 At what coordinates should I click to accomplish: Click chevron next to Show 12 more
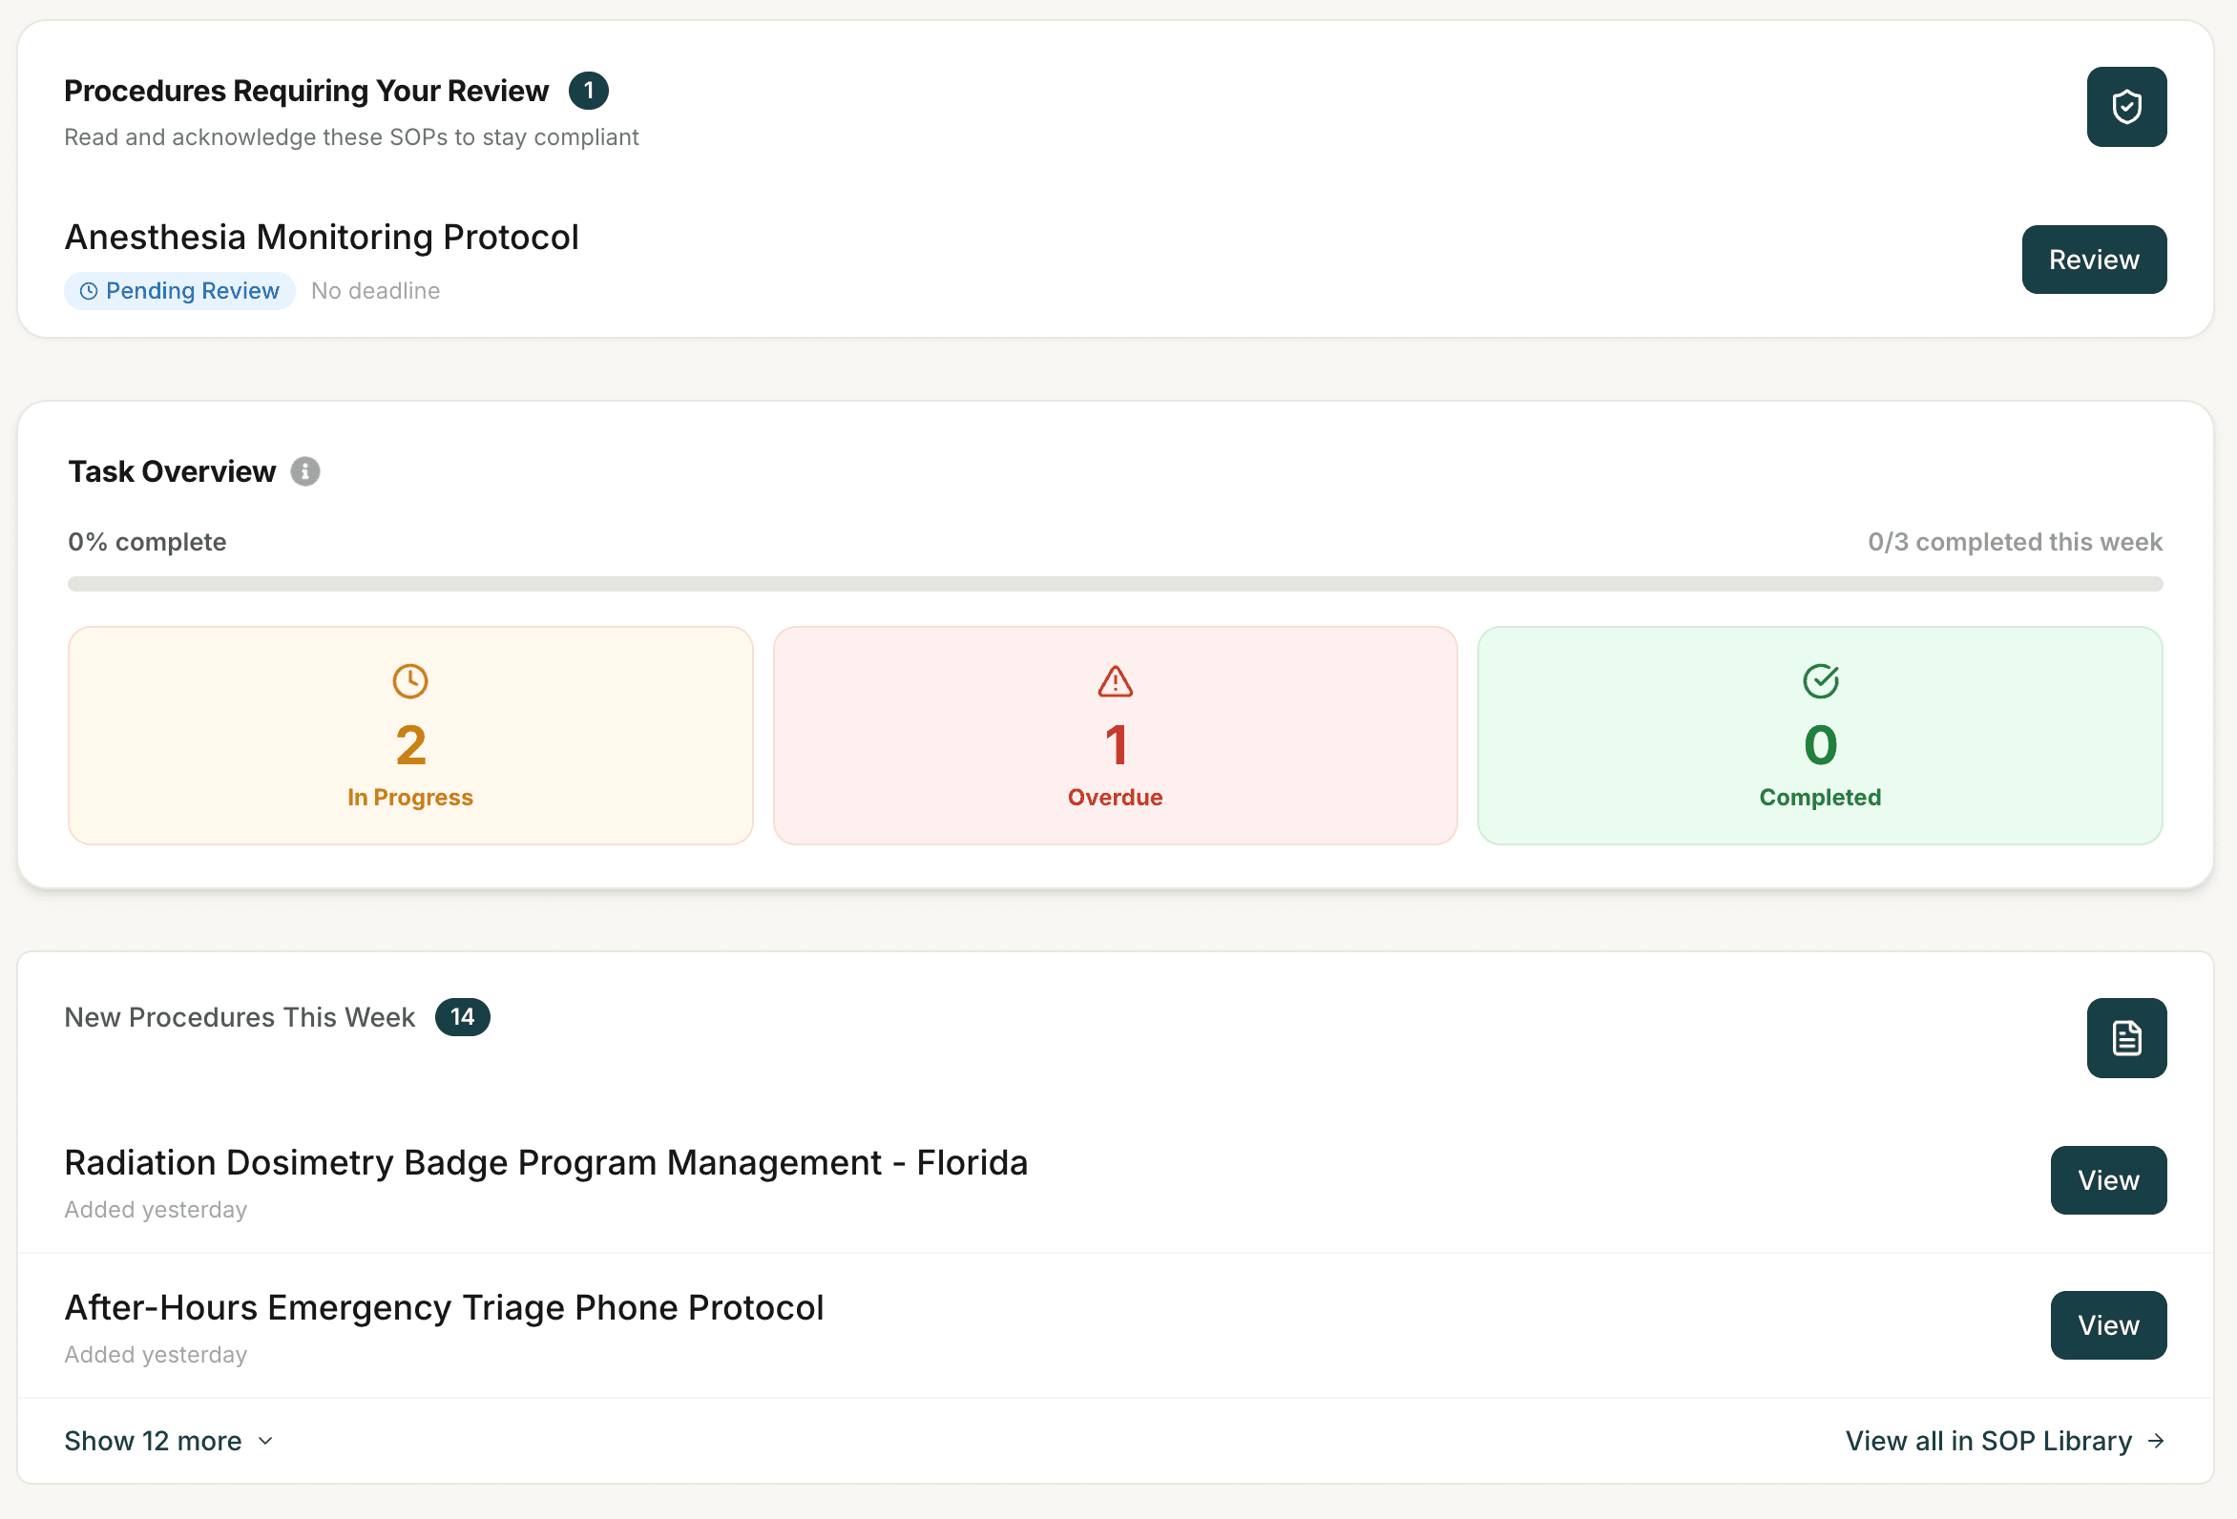click(x=265, y=1440)
